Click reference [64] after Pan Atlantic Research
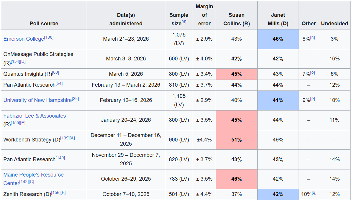The height and width of the screenshot is (201, 352). tap(59, 83)
